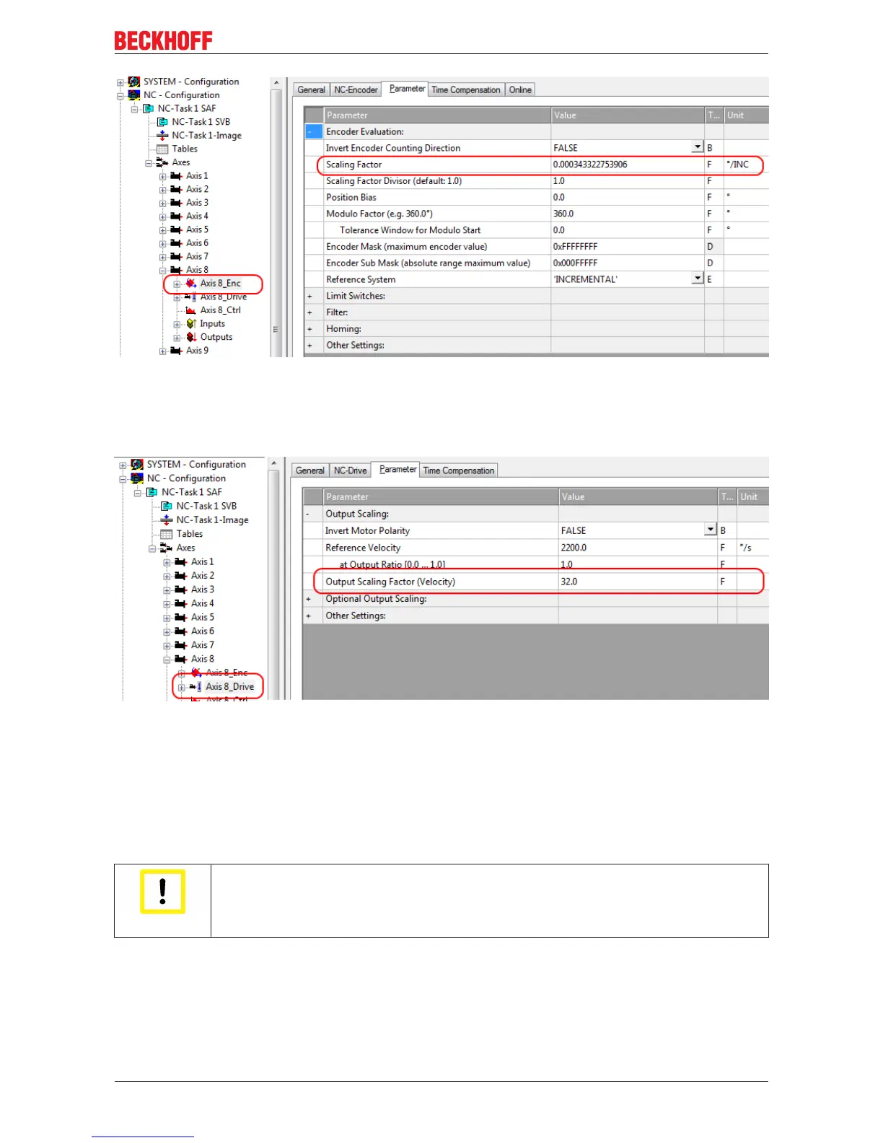
Task: Click the Inputs icon under Axis 8
Action: click(x=191, y=324)
